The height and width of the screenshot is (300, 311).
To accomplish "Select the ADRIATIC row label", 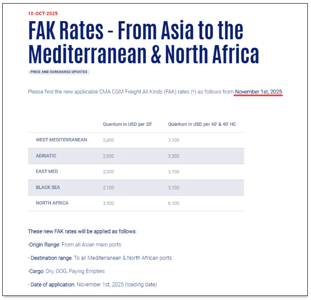I will click(x=46, y=156).
